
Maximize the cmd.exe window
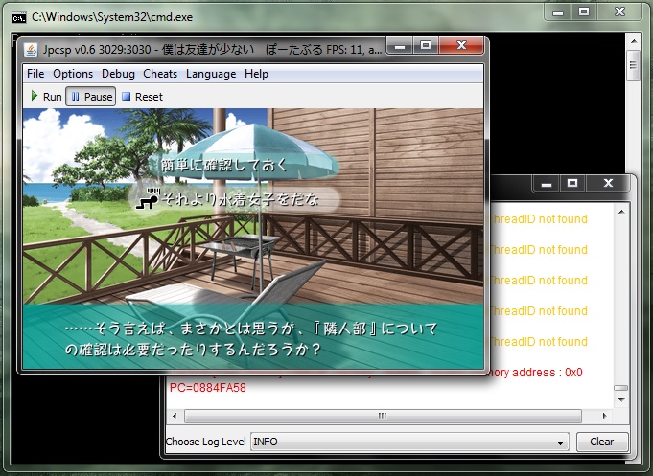tap(584, 12)
